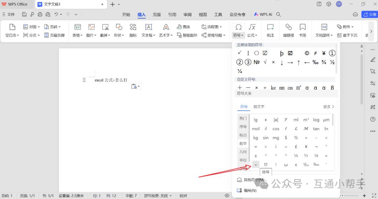Open the 文档部件 document parts dropdown
The height and width of the screenshot is (199, 378).
(x=324, y=30)
